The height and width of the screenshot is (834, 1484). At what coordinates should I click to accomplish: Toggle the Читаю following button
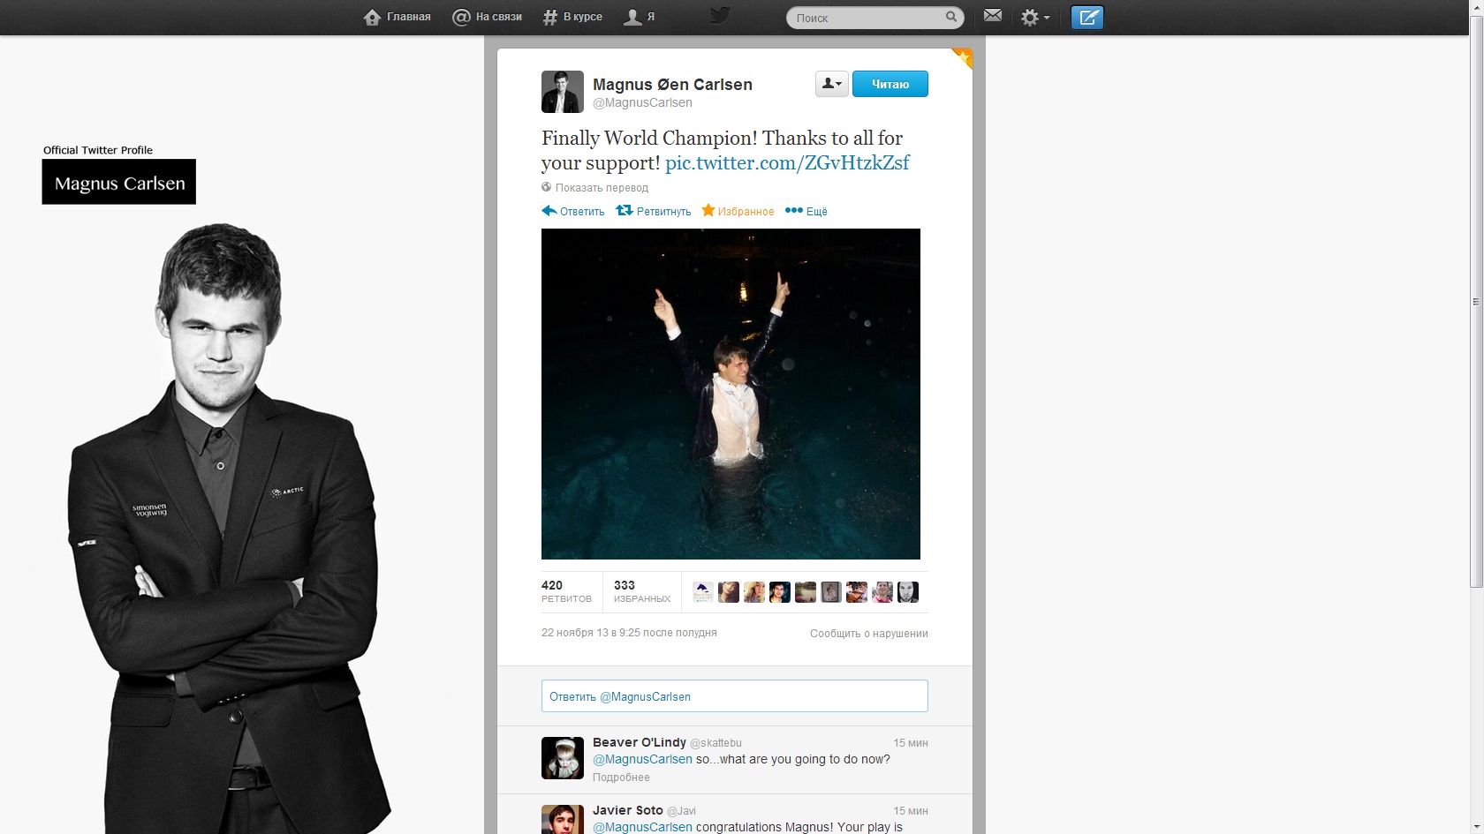(x=890, y=84)
